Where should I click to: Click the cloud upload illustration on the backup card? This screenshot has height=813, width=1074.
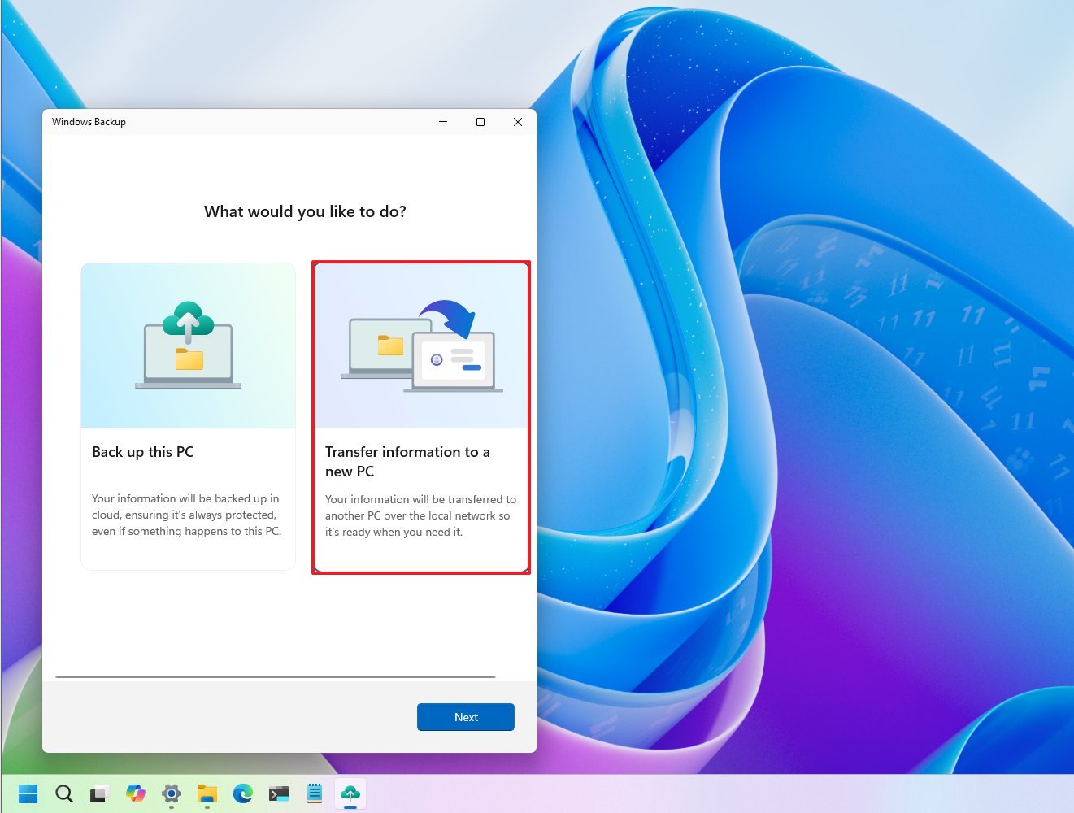(x=188, y=345)
